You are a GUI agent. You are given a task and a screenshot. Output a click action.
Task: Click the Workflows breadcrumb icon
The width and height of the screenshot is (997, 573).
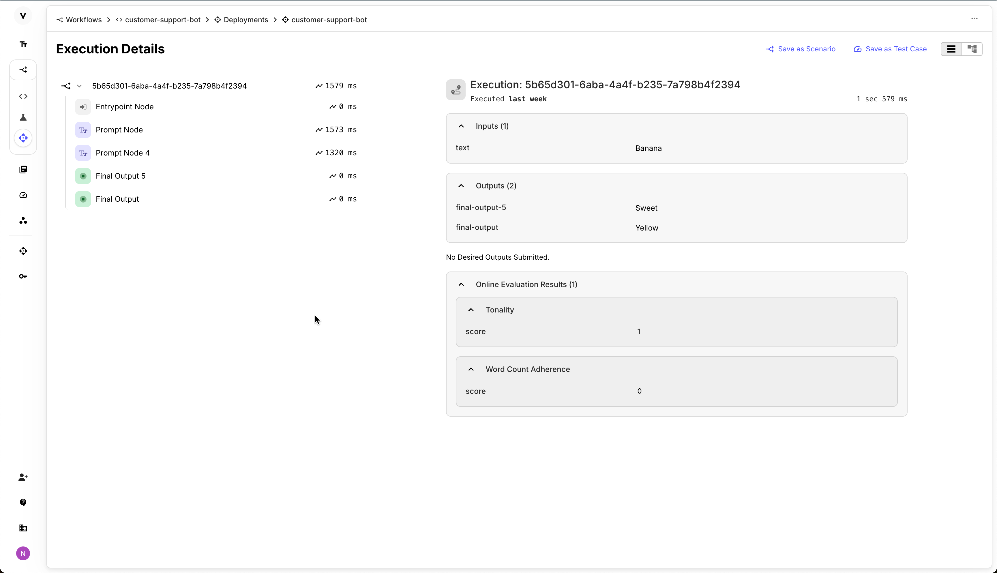click(60, 19)
